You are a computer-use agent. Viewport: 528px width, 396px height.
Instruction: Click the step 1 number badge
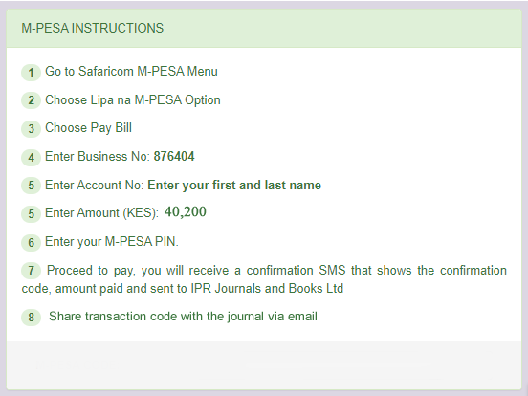[31, 73]
